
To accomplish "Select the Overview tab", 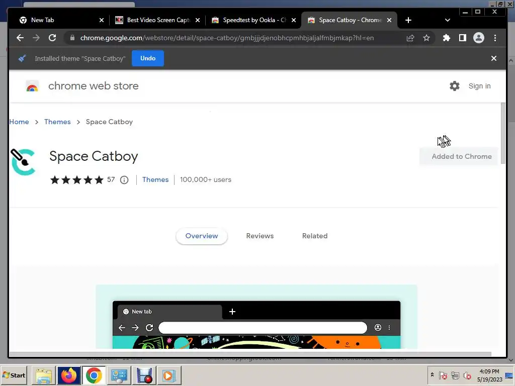I will coord(202,236).
